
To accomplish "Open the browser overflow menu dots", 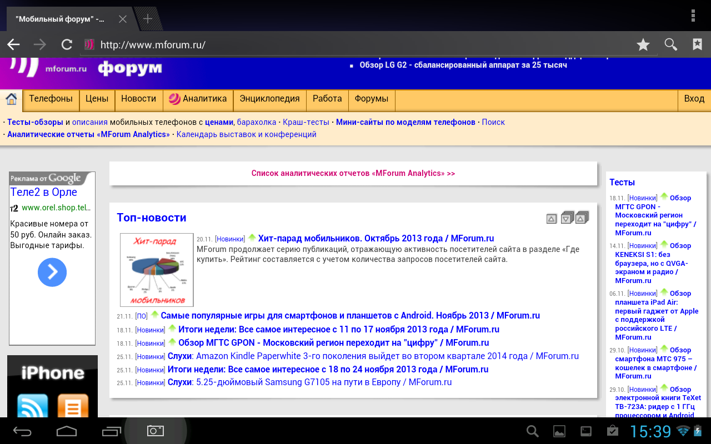I will click(693, 16).
